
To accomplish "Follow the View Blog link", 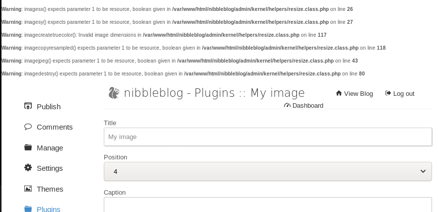I will [359, 93].
